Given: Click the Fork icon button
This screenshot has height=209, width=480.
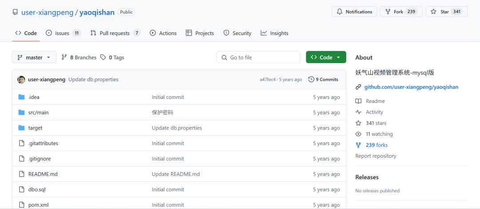Looking at the screenshot, I should coord(401,12).
